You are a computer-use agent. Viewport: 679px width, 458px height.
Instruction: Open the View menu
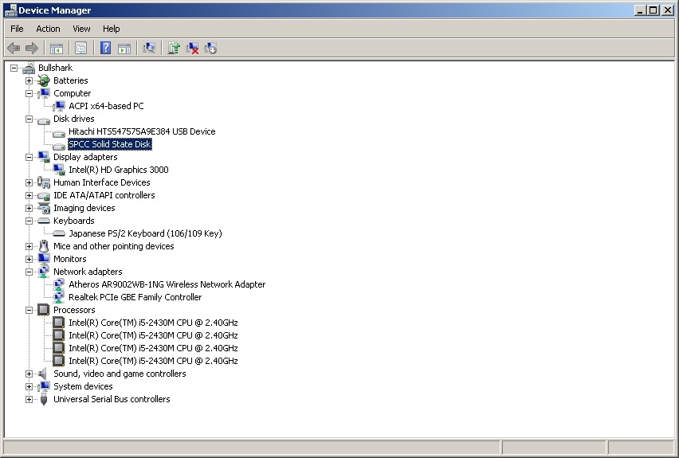(x=81, y=29)
